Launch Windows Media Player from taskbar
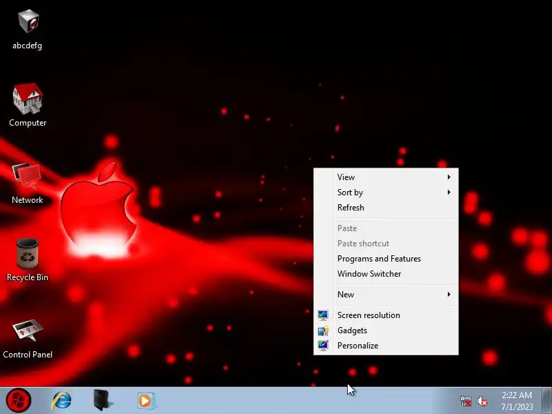 (x=146, y=401)
